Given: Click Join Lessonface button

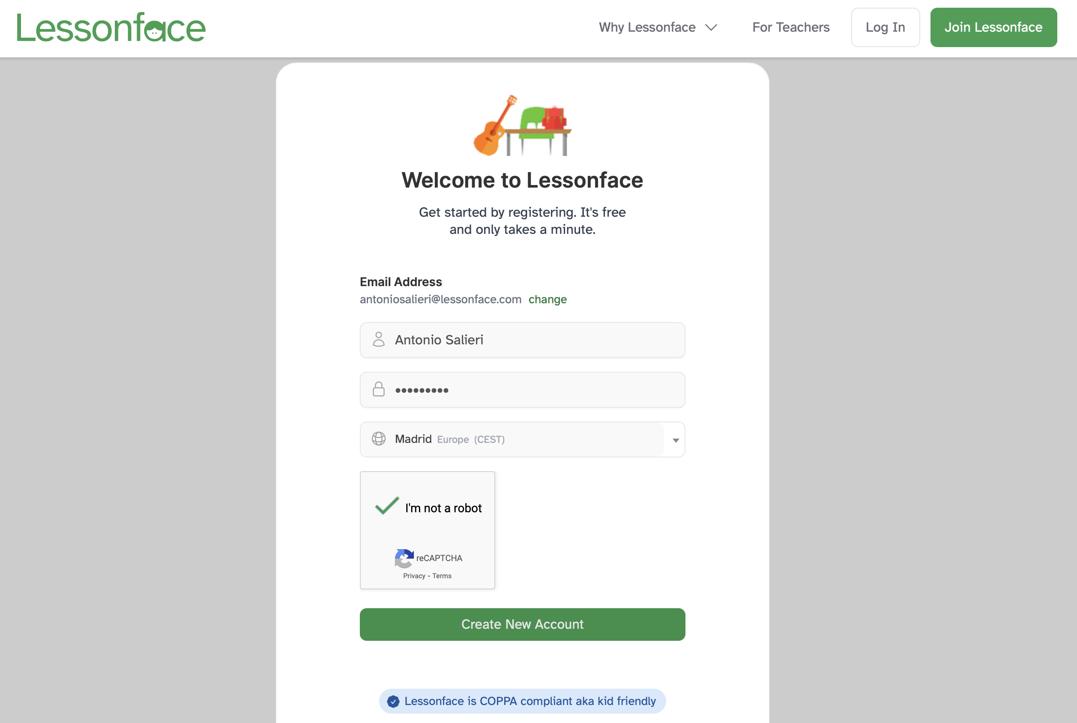Looking at the screenshot, I should point(993,28).
